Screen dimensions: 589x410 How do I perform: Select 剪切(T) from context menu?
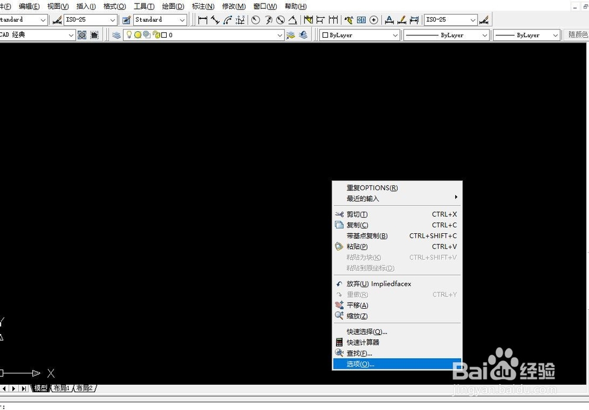point(397,214)
